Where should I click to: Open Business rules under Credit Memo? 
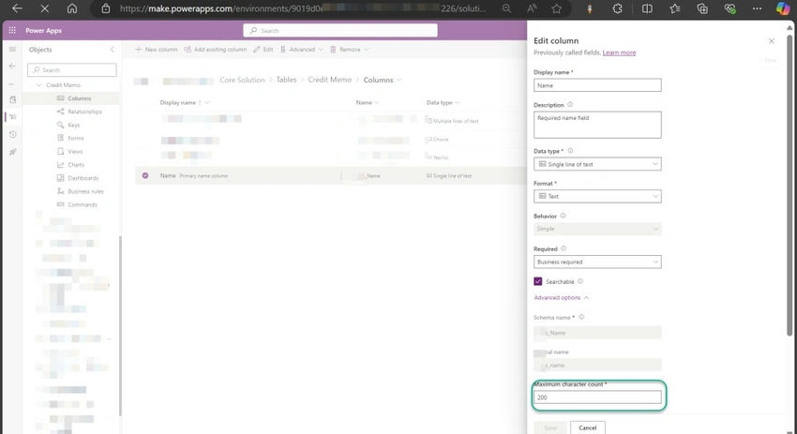(x=85, y=191)
